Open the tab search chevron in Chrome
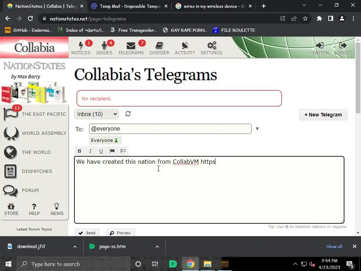Screen dimensions: 361x271 point(304,5)
